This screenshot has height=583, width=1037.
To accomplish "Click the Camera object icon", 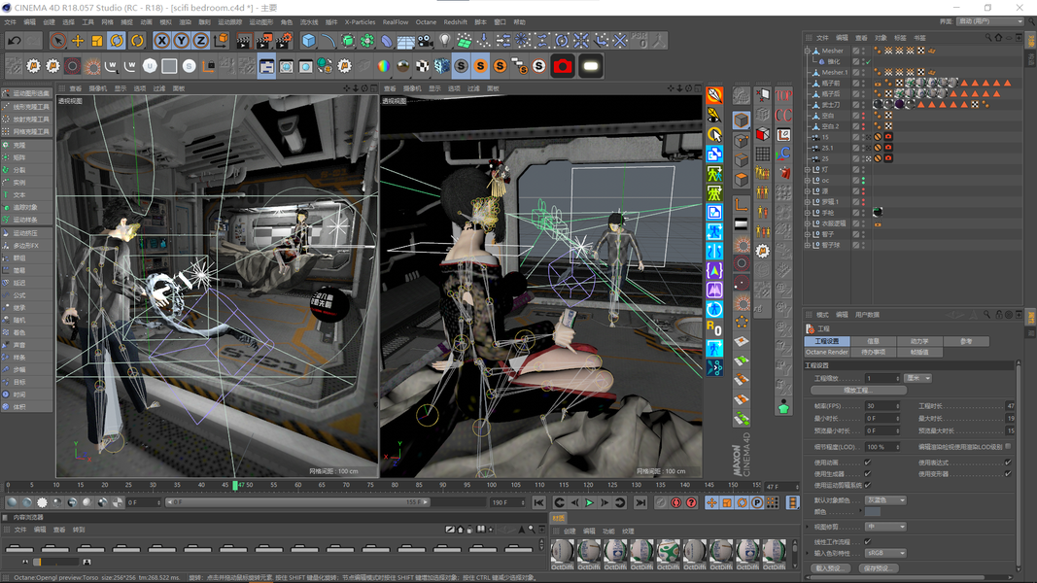I will tap(426, 41).
